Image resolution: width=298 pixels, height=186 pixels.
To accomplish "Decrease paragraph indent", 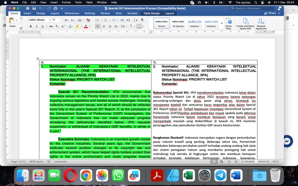I will (122, 20).
